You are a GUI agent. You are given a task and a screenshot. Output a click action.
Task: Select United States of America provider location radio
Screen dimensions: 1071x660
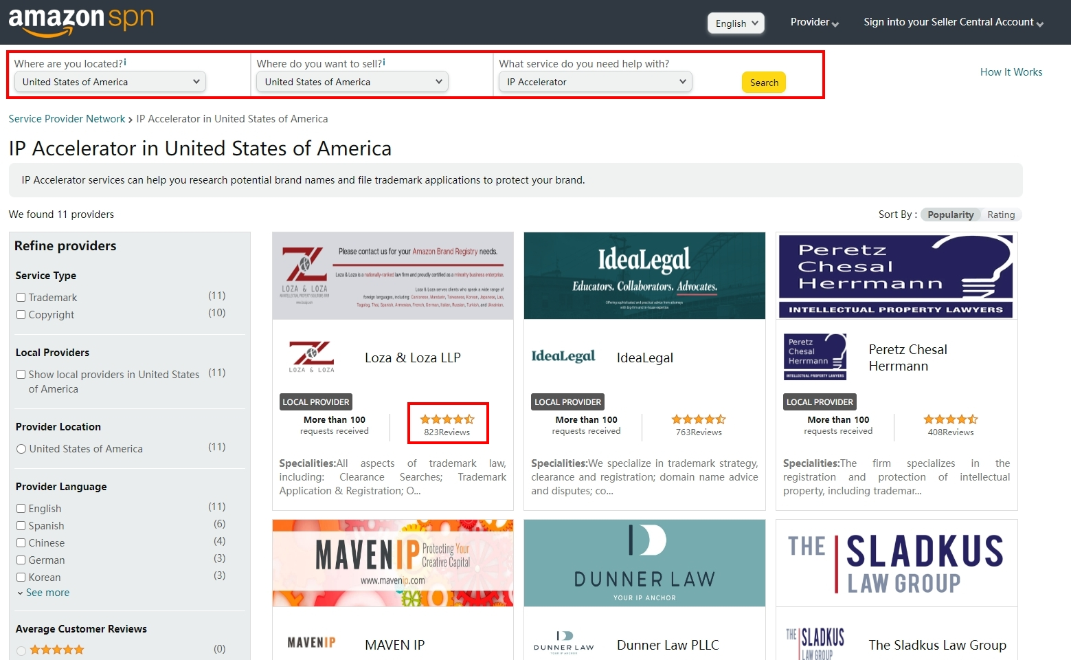[21, 449]
